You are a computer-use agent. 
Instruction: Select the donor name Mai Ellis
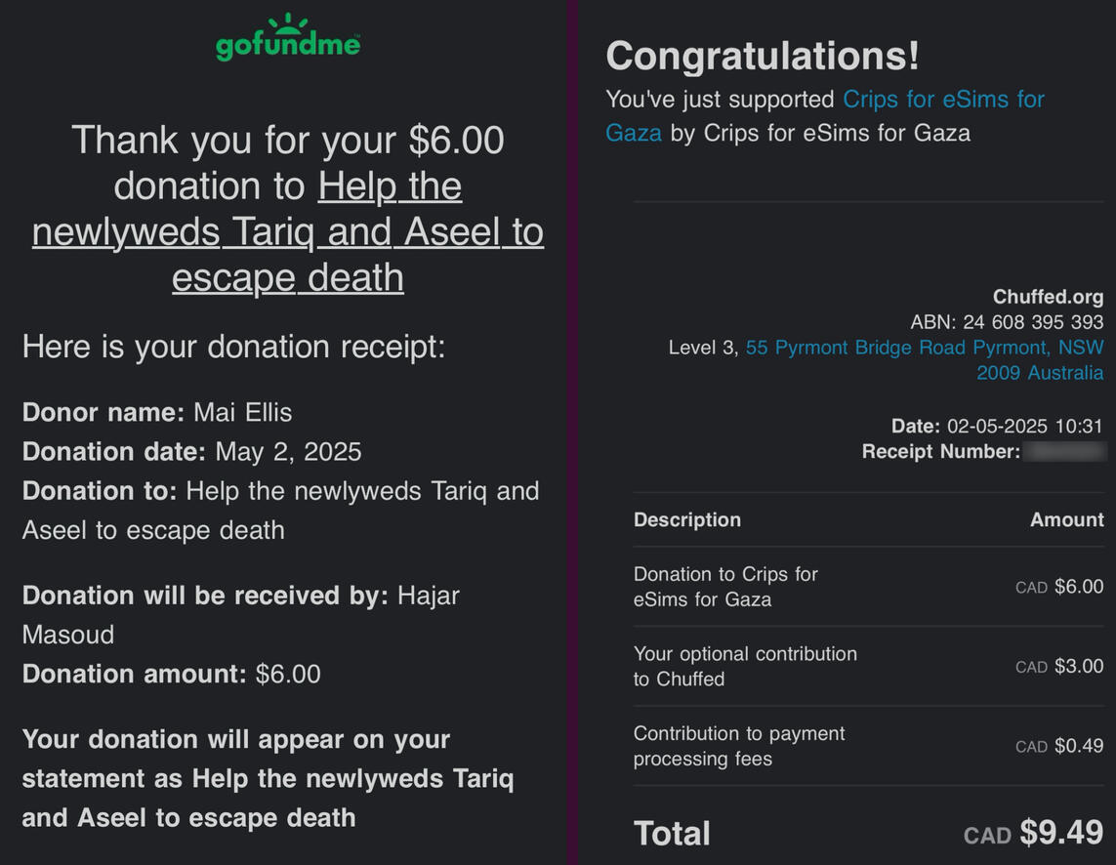coord(242,413)
